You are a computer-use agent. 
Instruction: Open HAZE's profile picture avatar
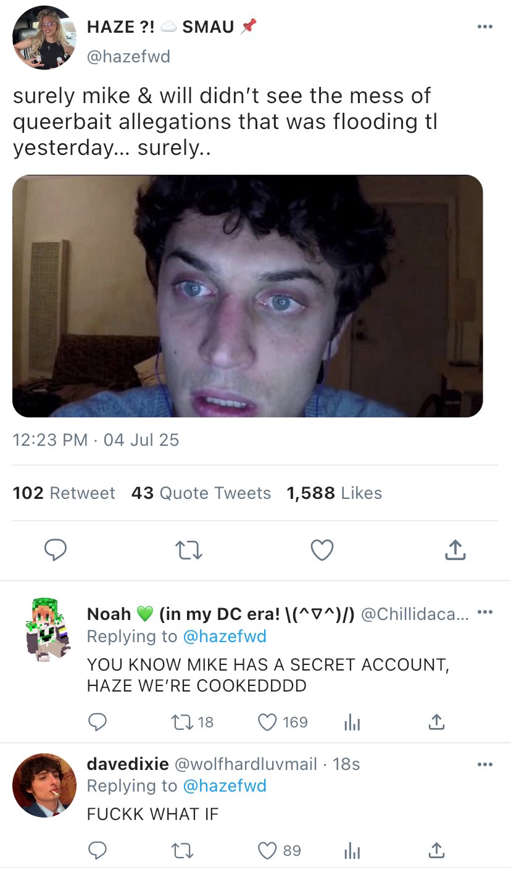(x=44, y=38)
